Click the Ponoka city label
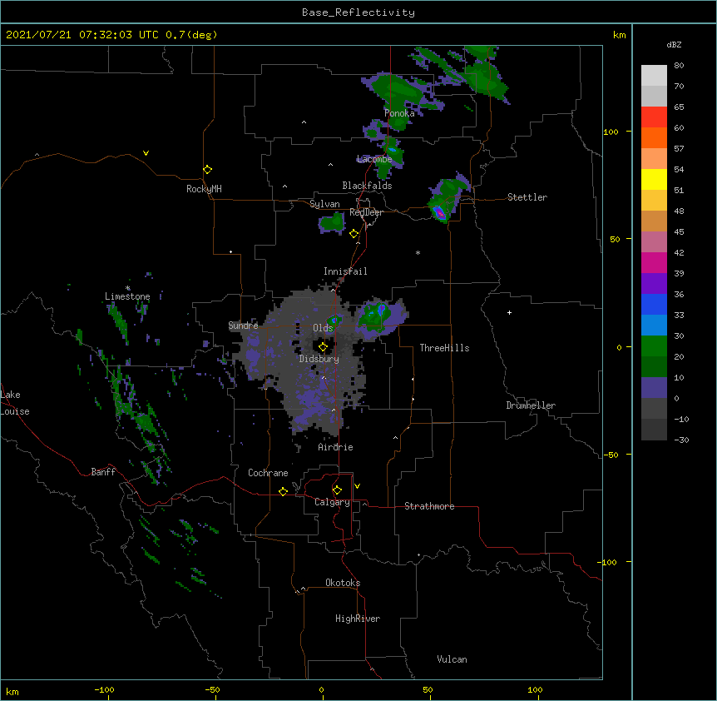Viewport: 717px width, 701px height. point(399,113)
